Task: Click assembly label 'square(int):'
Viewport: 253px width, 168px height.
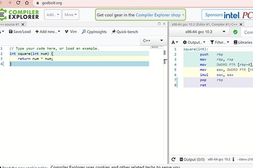Action: 196,49
